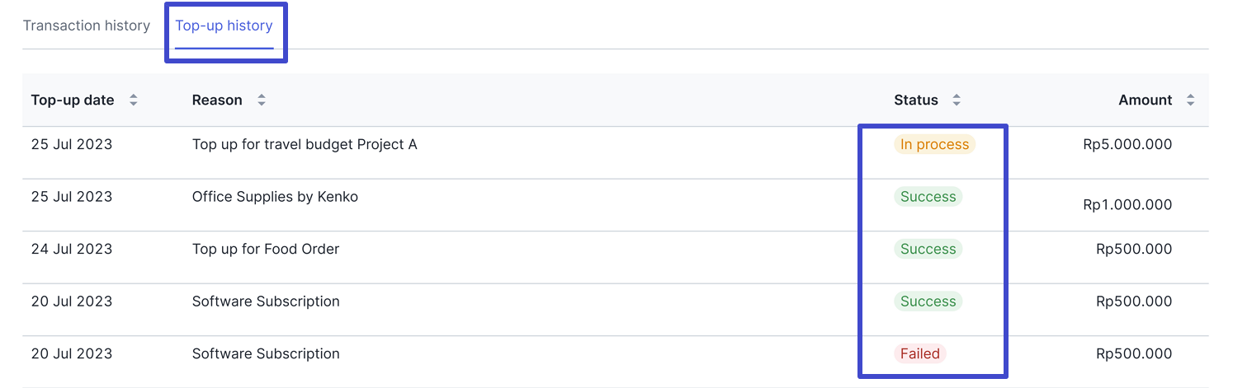1233x388 pixels.
Task: Select the 24 Jul 2023 date cell
Action: pyautogui.click(x=72, y=249)
